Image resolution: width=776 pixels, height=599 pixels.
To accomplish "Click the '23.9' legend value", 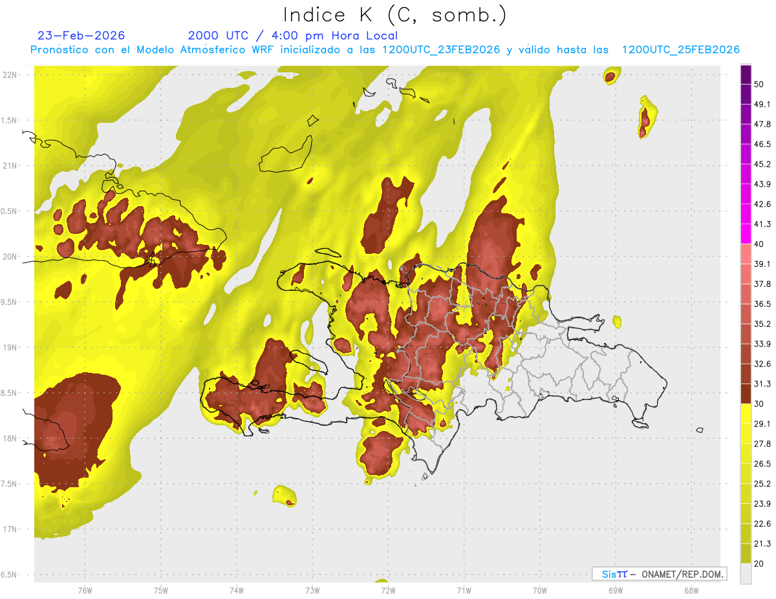I will coord(762,504).
